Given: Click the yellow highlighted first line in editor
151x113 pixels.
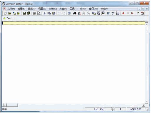Looking at the screenshot, I should point(74,23).
